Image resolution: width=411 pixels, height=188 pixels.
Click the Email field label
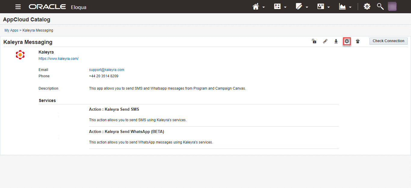coord(43,70)
